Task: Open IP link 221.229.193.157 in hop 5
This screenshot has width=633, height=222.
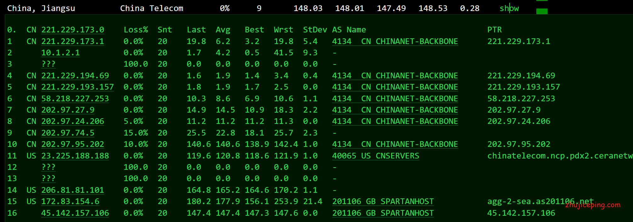Action: pyautogui.click(x=77, y=87)
